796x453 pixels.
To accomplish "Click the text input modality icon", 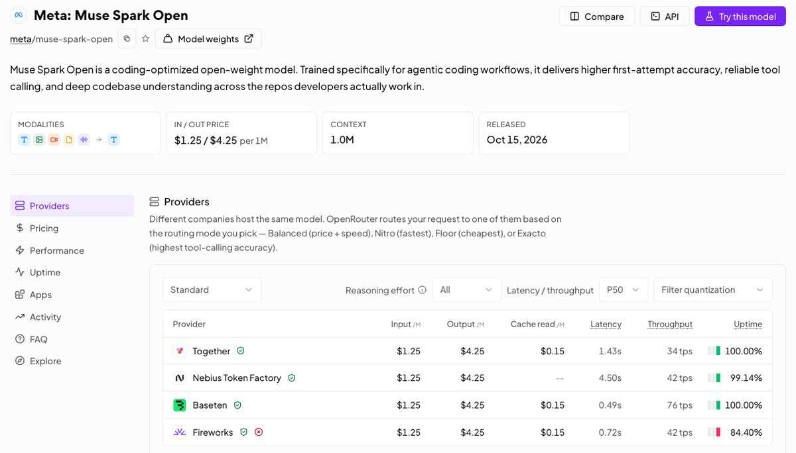I will point(24,140).
